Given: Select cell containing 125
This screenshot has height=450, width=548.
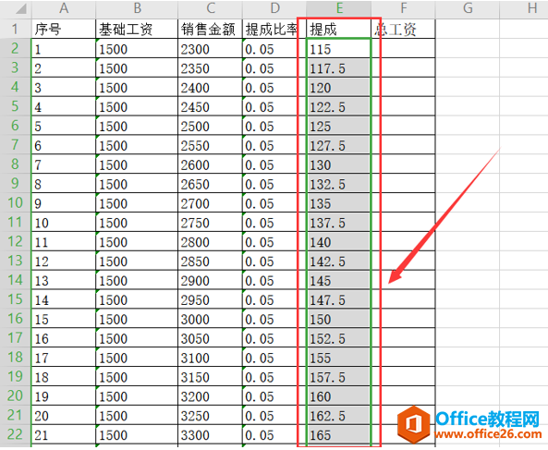Looking at the screenshot, I should coord(338,126).
